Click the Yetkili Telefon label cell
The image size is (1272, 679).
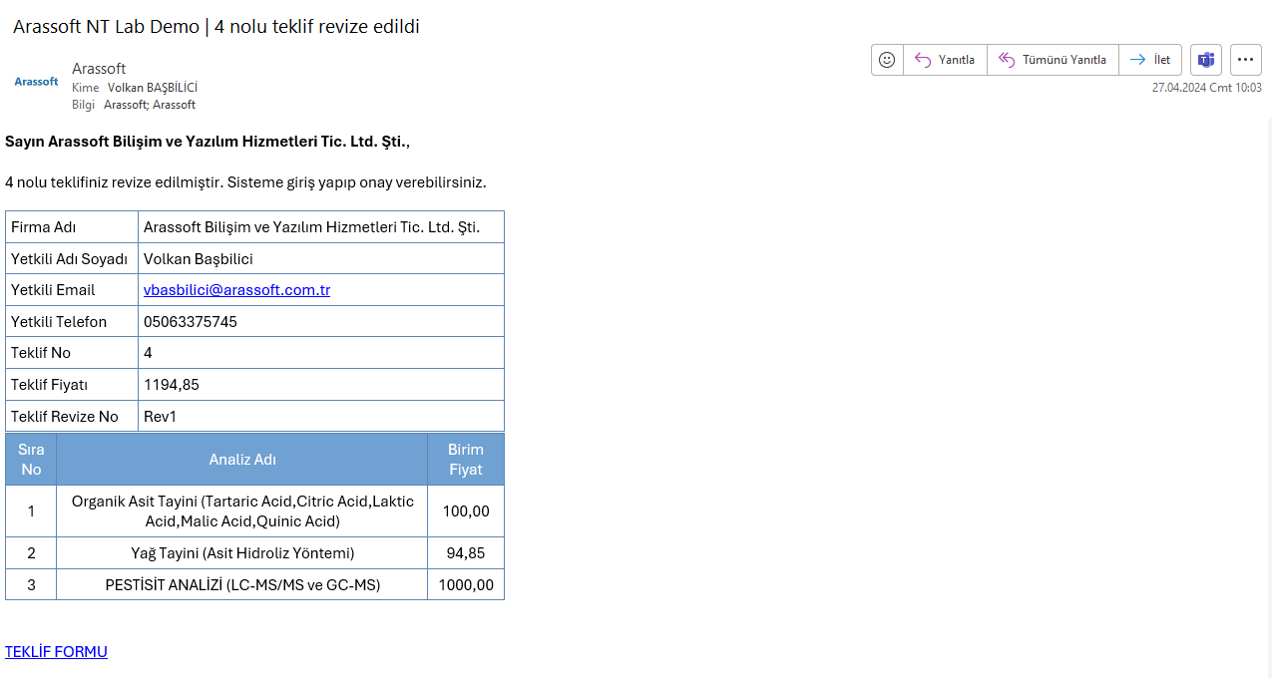(72, 322)
